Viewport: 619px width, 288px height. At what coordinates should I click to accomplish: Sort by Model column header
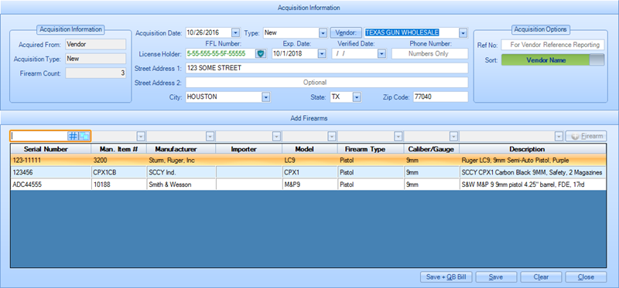click(x=309, y=149)
